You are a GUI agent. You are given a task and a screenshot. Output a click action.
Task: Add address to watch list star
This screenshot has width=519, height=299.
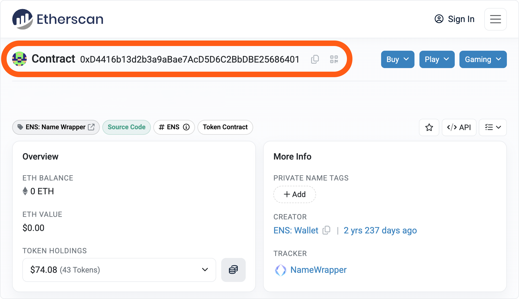(429, 127)
